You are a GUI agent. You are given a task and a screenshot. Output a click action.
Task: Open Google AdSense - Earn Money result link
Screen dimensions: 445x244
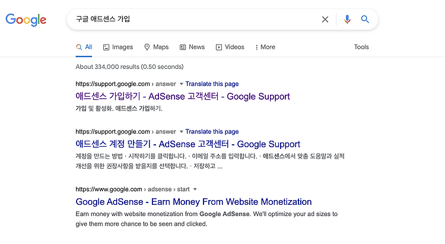click(193, 202)
